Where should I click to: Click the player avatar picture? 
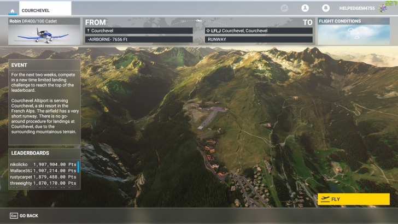(x=383, y=8)
